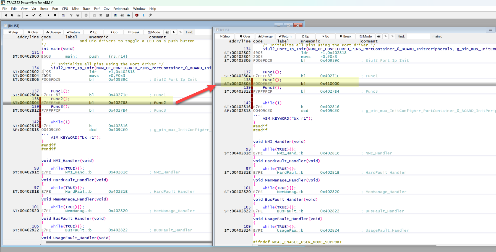This screenshot has width=496, height=252.
Task: Expand the collapsed '...' source lines on left listing
Action: (x=45, y=134)
